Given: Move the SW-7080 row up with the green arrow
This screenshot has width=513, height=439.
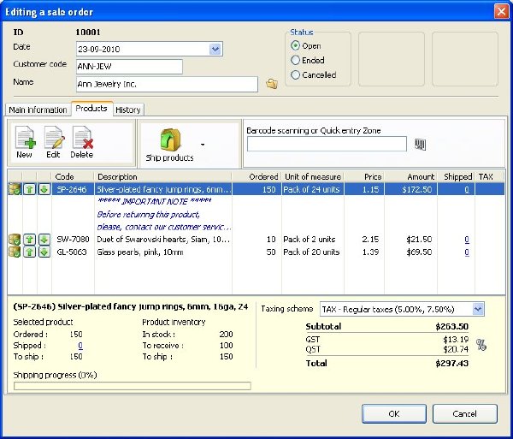Looking at the screenshot, I should [x=29, y=240].
